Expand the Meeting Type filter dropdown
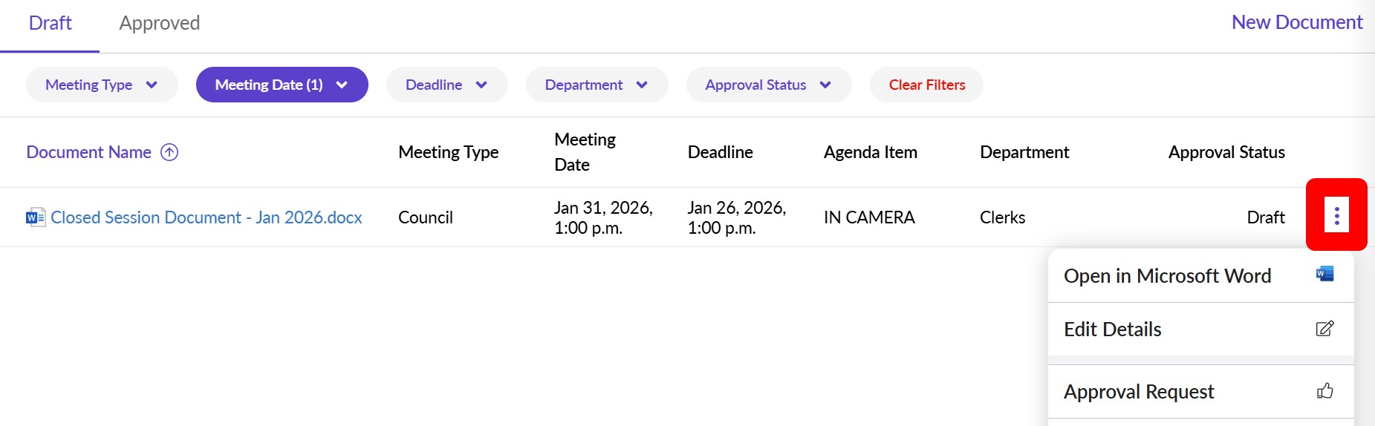This screenshot has width=1375, height=426. 102,85
